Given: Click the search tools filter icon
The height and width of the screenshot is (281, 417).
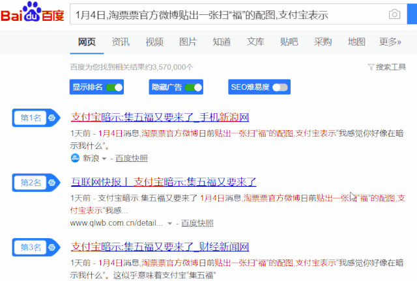Looking at the screenshot, I should coord(371,67).
